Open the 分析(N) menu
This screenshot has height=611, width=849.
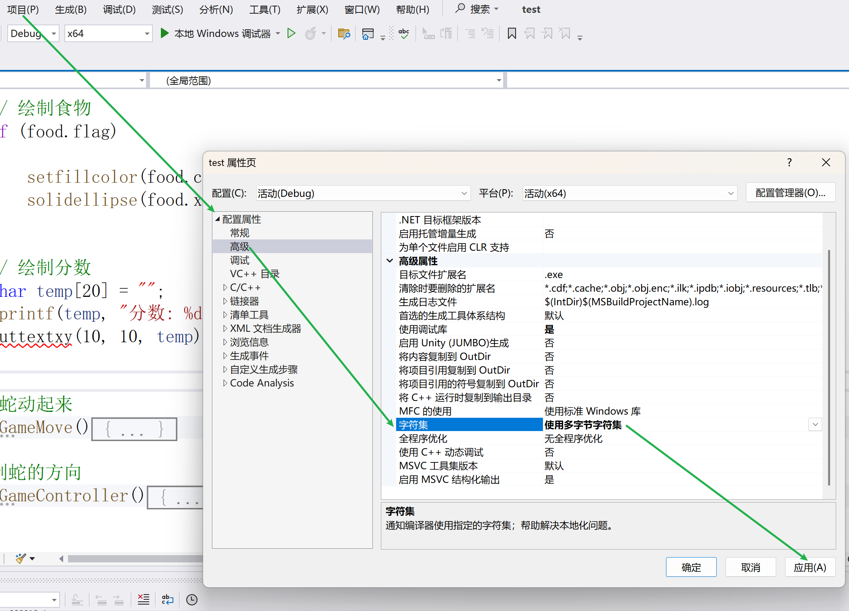(x=216, y=9)
